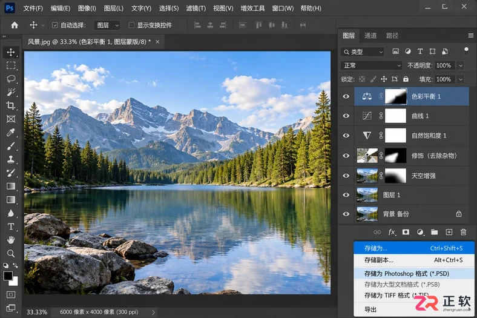Toggle Quick Mask mode icon
477x318 pixels.
[11, 294]
